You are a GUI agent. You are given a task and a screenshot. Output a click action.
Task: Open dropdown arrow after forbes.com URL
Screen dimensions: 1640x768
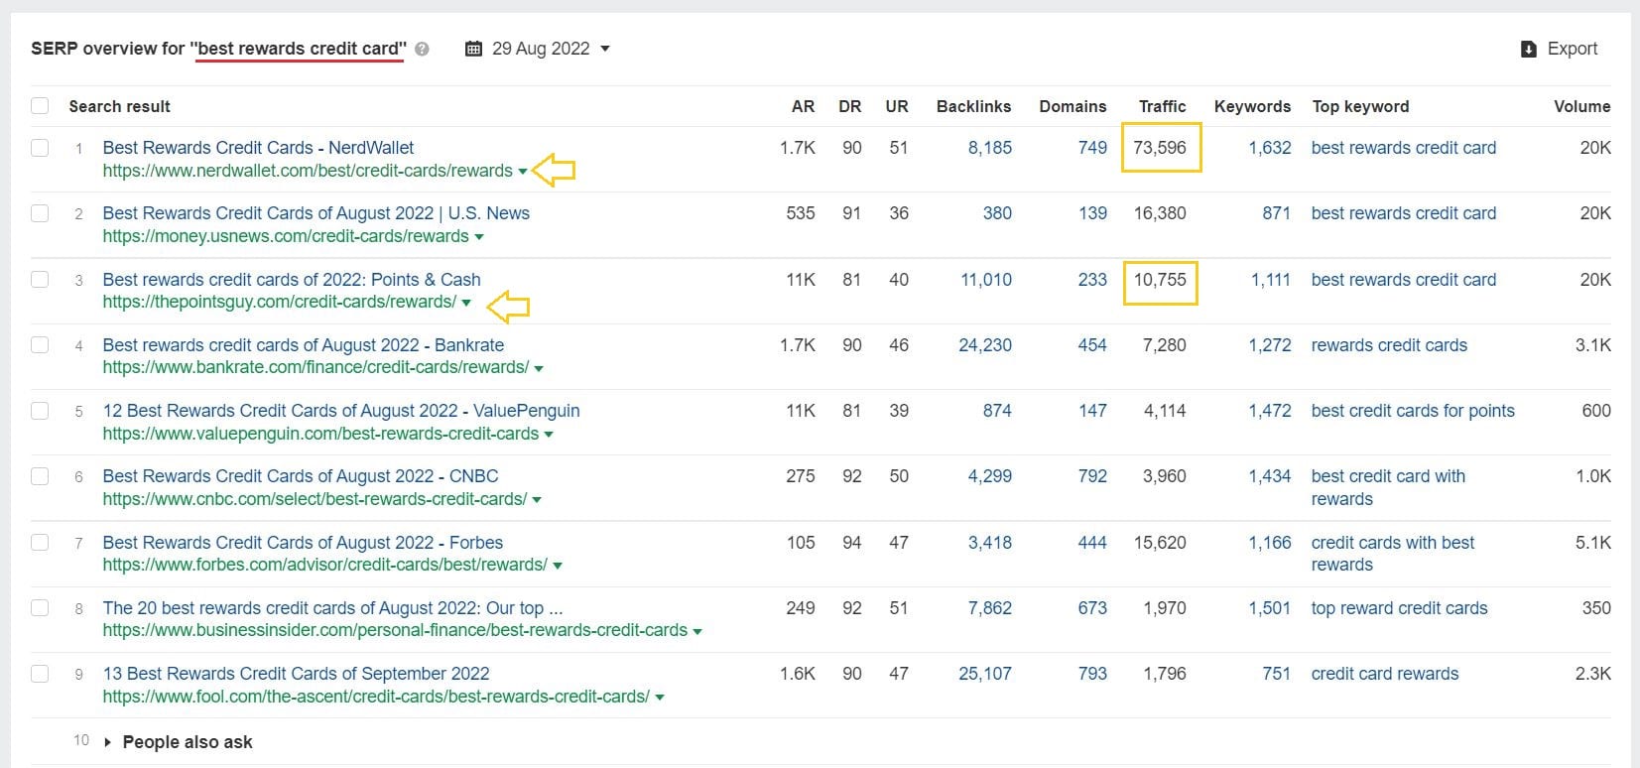[x=558, y=566]
